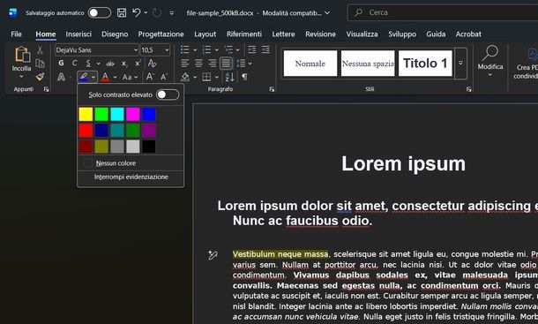Screen dimensions: 538x324
Task: Apply the Normale style
Action: [x=310, y=64]
